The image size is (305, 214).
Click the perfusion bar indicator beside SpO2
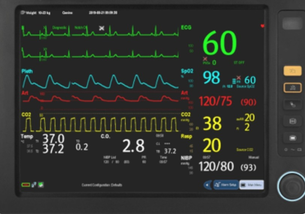[234, 81]
